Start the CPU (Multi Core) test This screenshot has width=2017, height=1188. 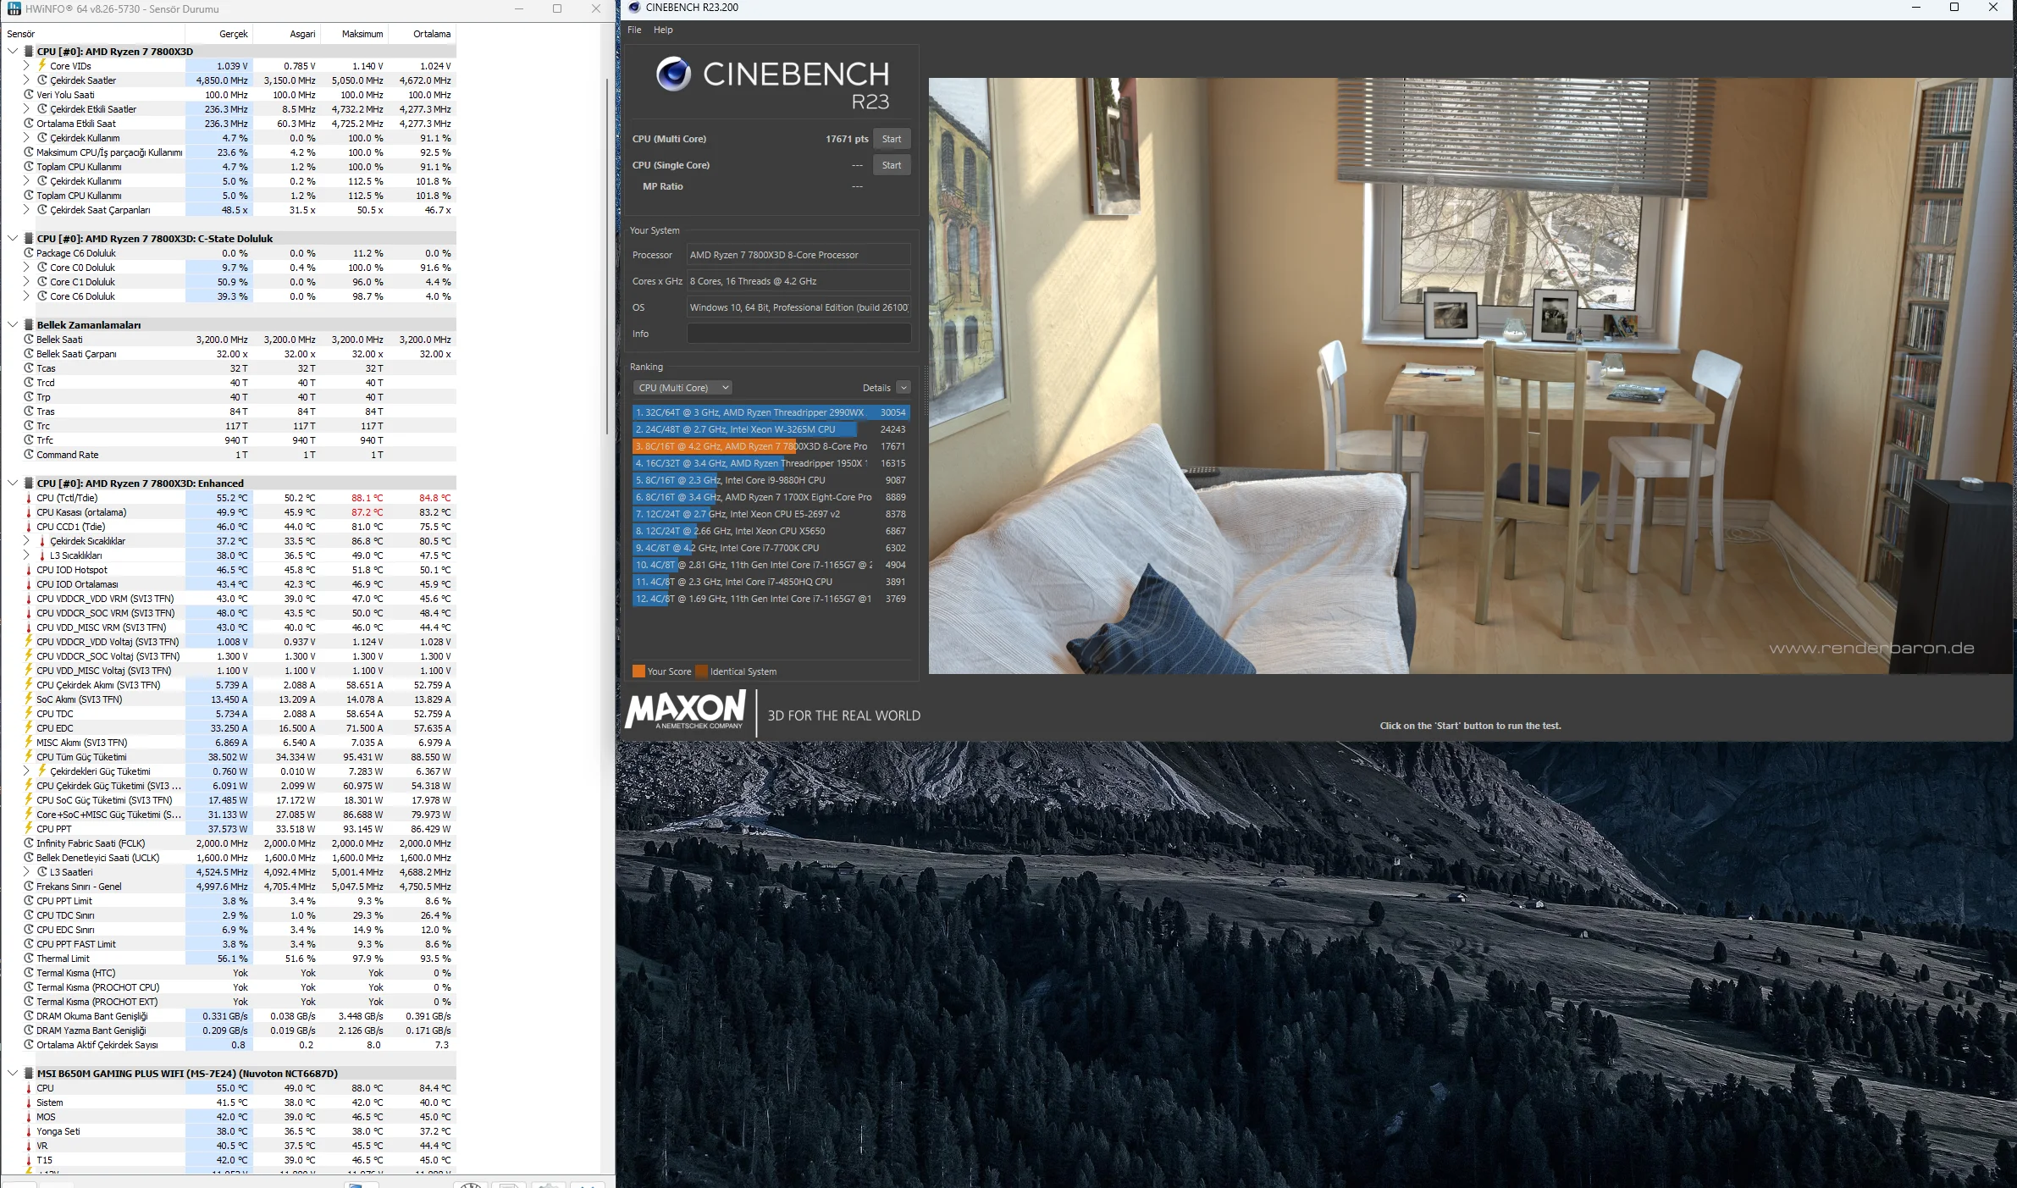click(x=891, y=139)
